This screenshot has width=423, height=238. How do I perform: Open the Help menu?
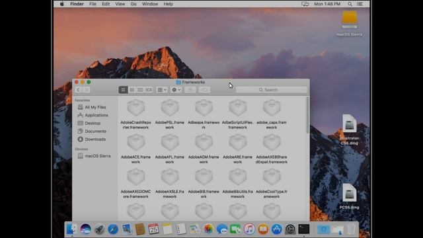coord(169,4)
